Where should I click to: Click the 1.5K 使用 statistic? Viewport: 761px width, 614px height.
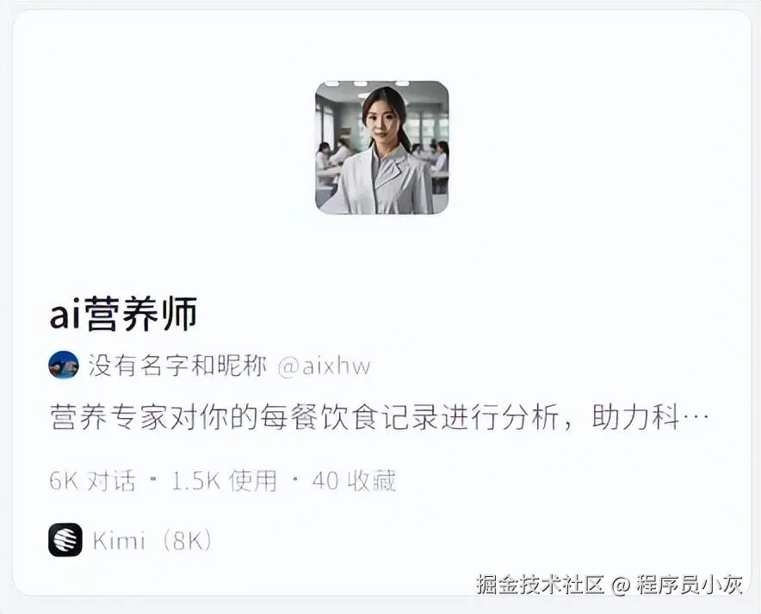224,481
